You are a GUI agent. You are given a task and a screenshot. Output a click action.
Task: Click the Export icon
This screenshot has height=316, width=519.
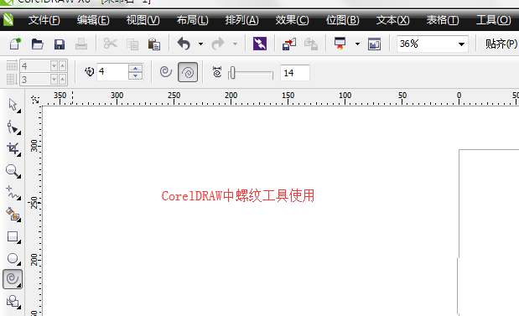[311, 44]
